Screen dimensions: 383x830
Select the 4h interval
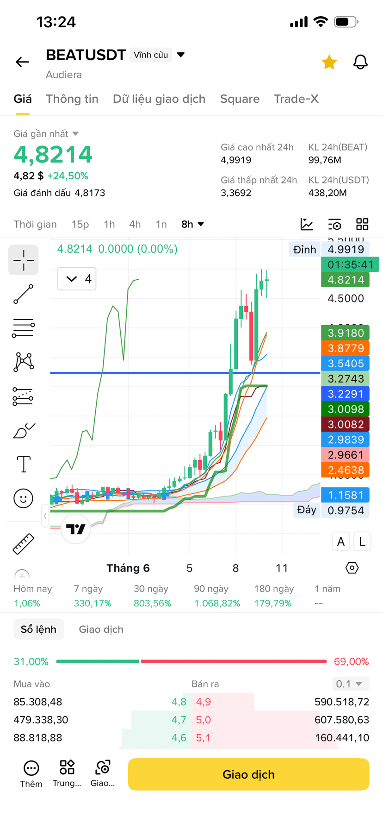click(135, 224)
